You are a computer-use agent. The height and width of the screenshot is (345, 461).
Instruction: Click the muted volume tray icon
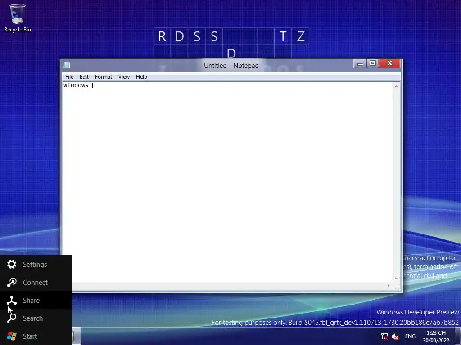[x=395, y=336]
